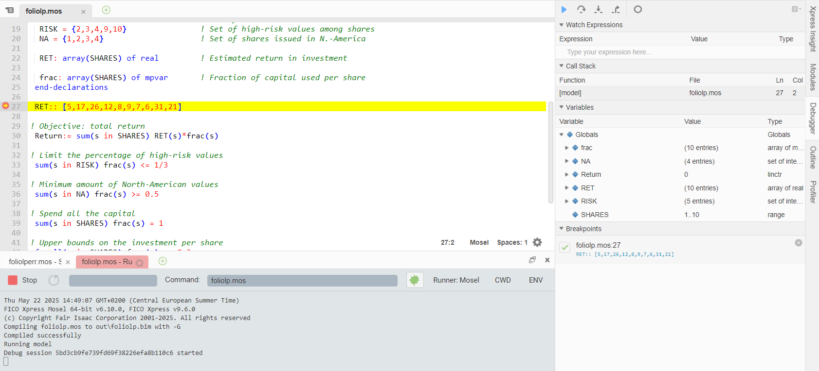Add a new editor tab with plus icon
This screenshot has width=819, height=371.
click(106, 10)
